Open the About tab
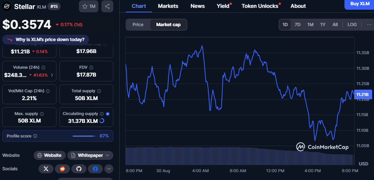 pos(298,6)
